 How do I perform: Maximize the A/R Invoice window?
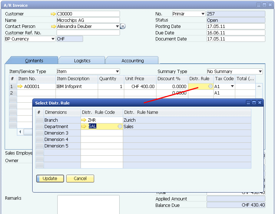[x=264, y=5]
